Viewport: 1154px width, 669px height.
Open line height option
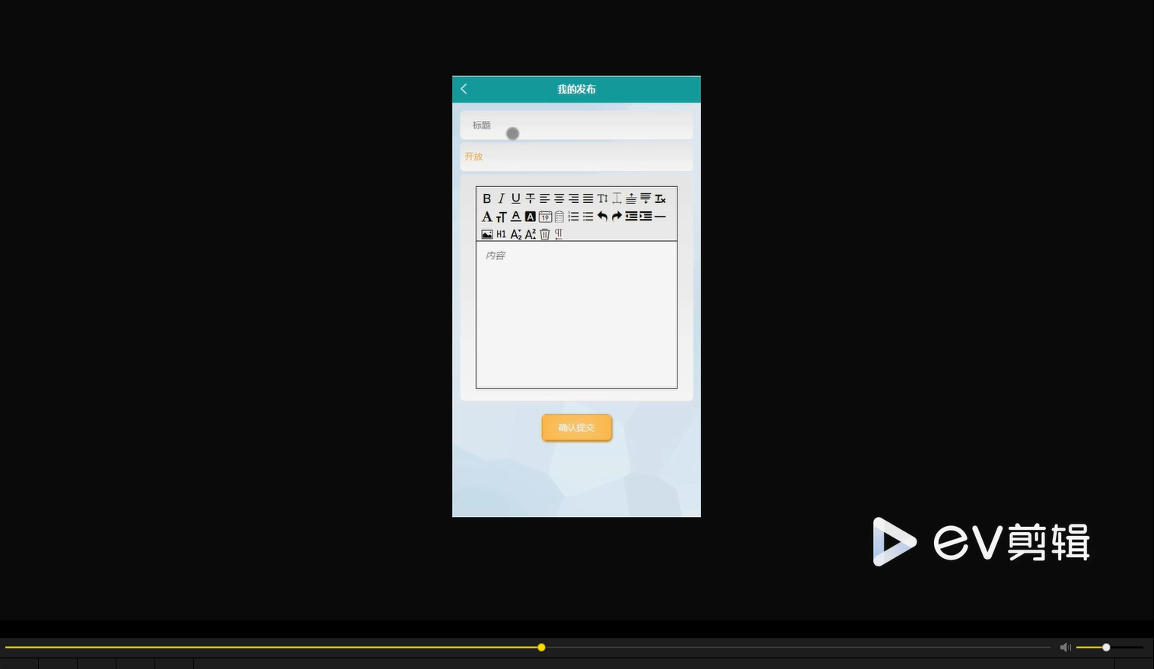point(603,198)
